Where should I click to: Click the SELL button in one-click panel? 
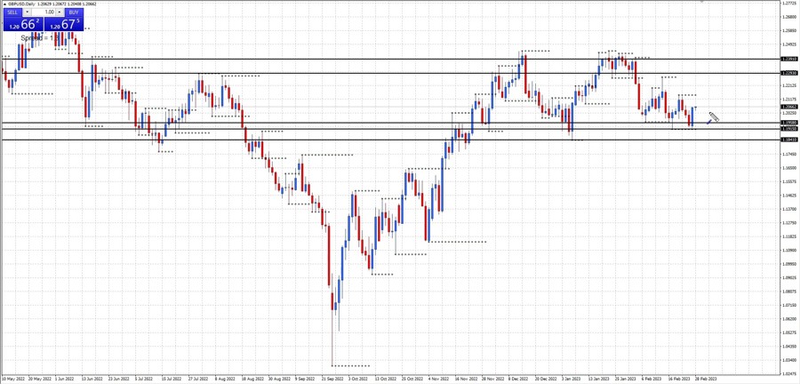click(x=12, y=12)
